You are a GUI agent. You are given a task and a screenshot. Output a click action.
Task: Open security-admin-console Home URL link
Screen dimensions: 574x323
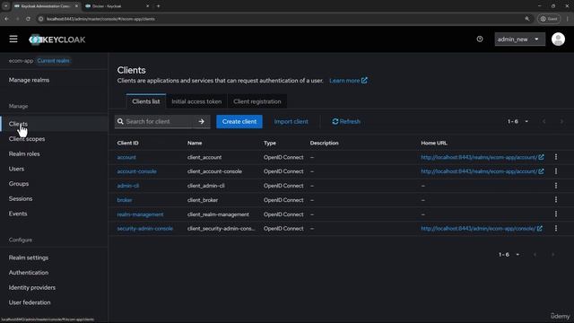pos(478,229)
